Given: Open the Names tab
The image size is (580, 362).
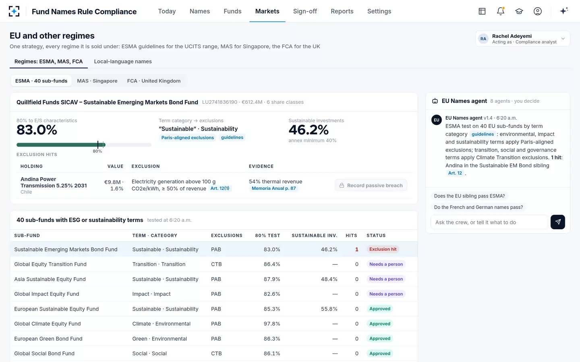Looking at the screenshot, I should [x=200, y=11].
